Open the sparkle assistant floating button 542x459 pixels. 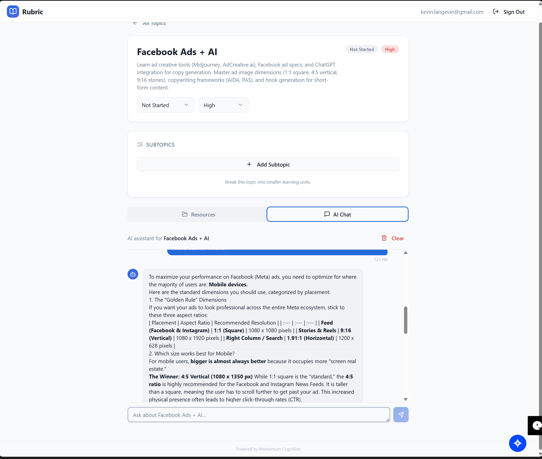click(x=517, y=443)
